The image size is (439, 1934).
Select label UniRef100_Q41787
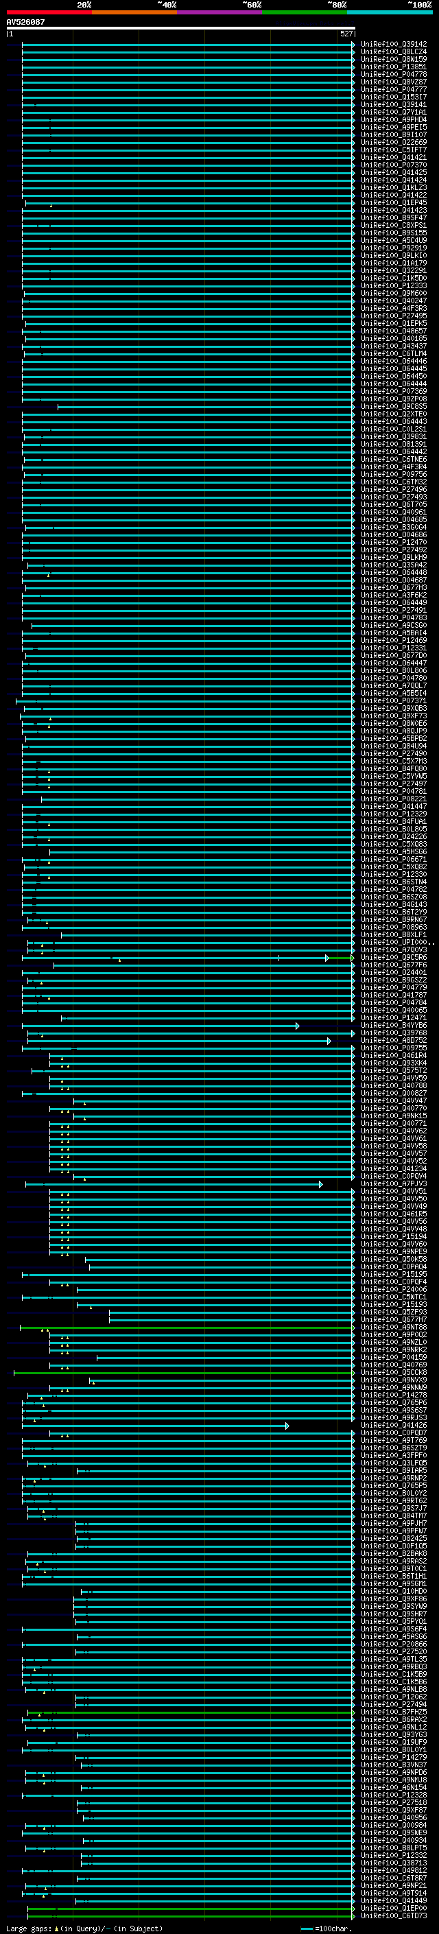coord(394,995)
